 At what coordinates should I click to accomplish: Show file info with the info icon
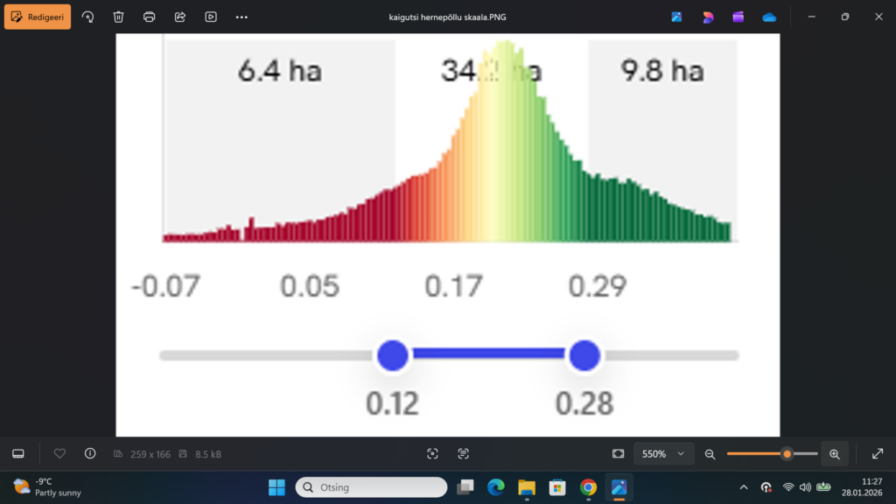pos(90,454)
